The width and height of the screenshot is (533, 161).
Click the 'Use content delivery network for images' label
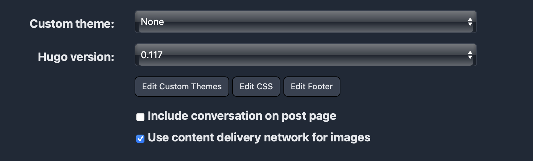point(259,138)
